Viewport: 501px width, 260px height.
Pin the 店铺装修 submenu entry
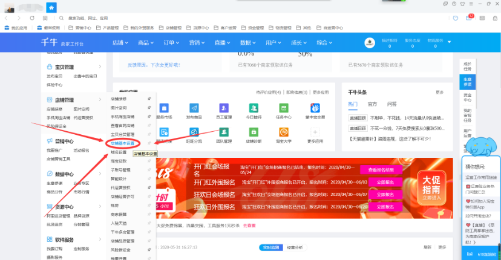(x=149, y=99)
